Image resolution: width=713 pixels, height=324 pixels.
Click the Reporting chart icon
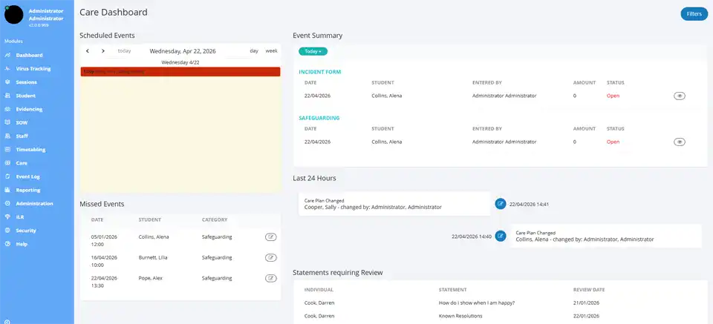click(x=7, y=190)
